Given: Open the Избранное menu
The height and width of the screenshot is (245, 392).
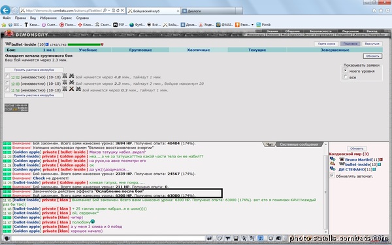Looking at the screenshot, I should [x=48, y=18].
